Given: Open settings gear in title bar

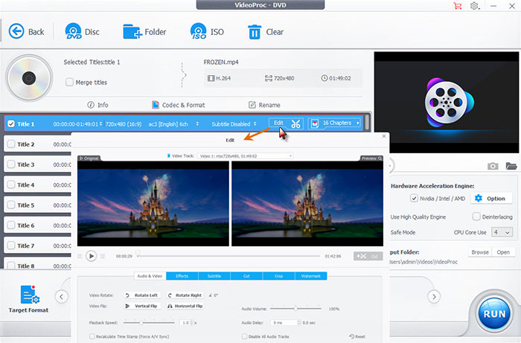Looking at the screenshot, I should tap(475, 6).
